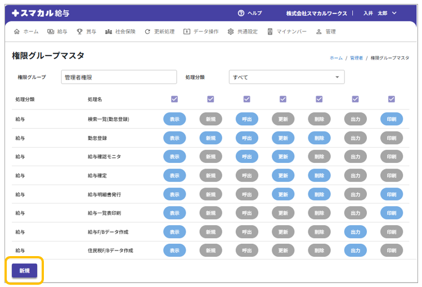Click the データ操作 download icon
Screen dimensions: 422x287
tap(187, 31)
